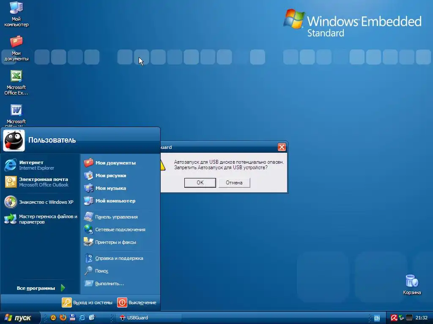The image size is (433, 324).
Task: Select the Мои документы desktop folder icon
Action: [x=16, y=48]
